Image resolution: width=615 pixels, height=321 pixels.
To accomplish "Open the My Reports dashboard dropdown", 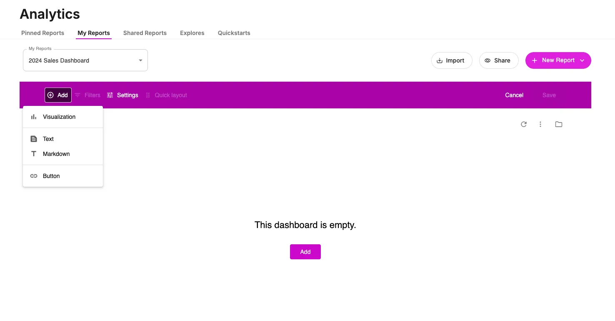I will (85, 60).
